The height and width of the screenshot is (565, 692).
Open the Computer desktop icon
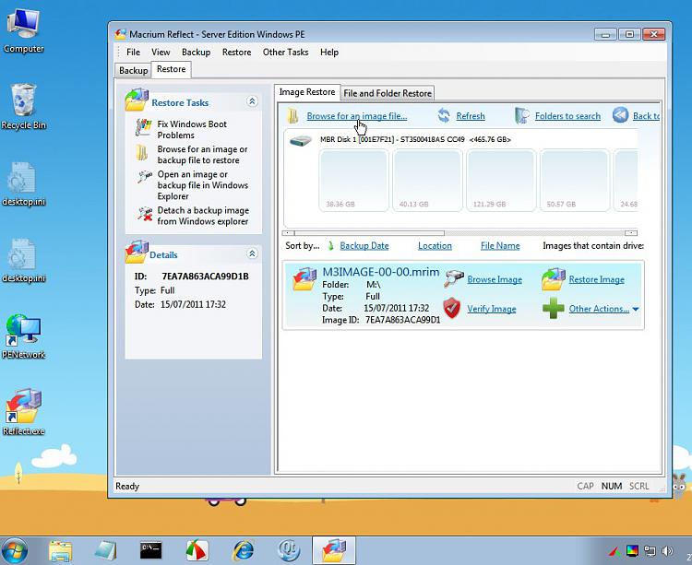click(24, 30)
